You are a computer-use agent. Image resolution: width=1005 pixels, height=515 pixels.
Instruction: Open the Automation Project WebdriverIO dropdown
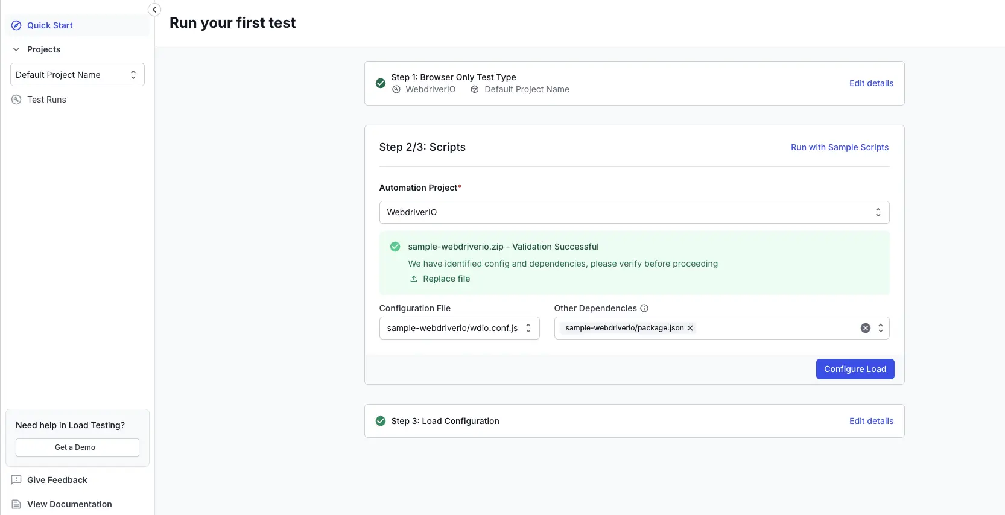(634, 212)
